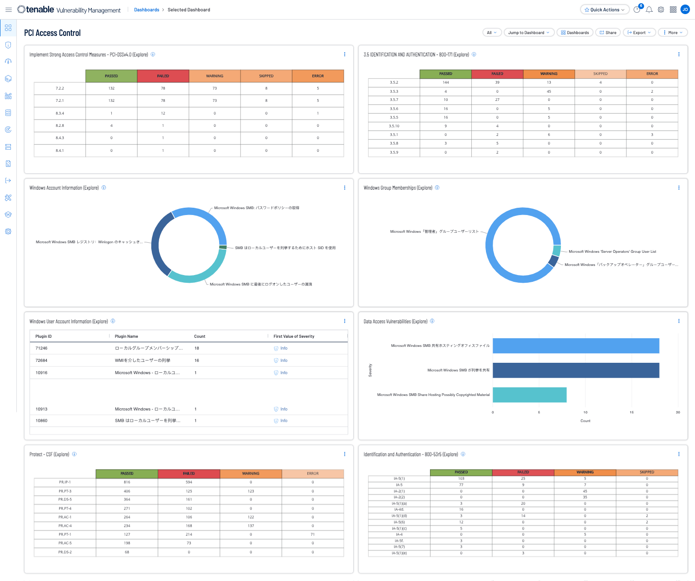Open the help question mark icon
The image size is (695, 581).
[637, 10]
